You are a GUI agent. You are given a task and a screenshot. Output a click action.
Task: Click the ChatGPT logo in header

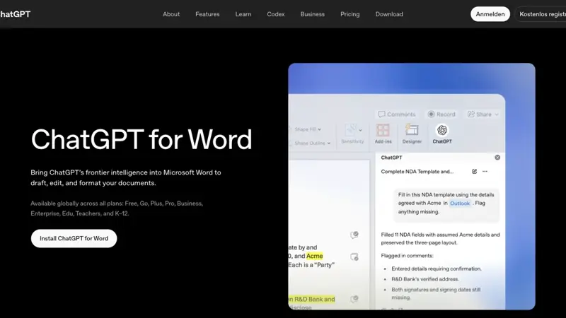click(15, 14)
